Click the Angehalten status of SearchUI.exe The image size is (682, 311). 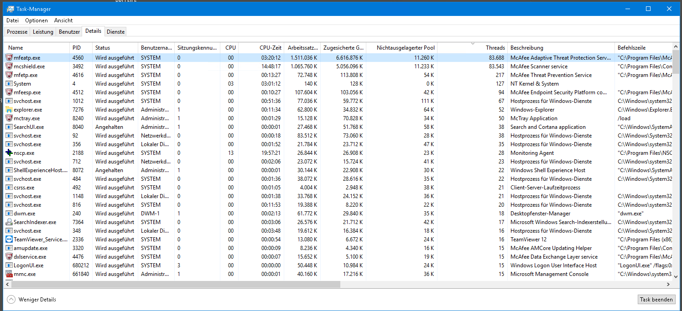click(109, 127)
